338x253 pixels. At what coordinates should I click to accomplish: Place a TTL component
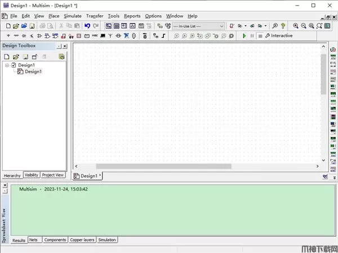[x=47, y=36]
